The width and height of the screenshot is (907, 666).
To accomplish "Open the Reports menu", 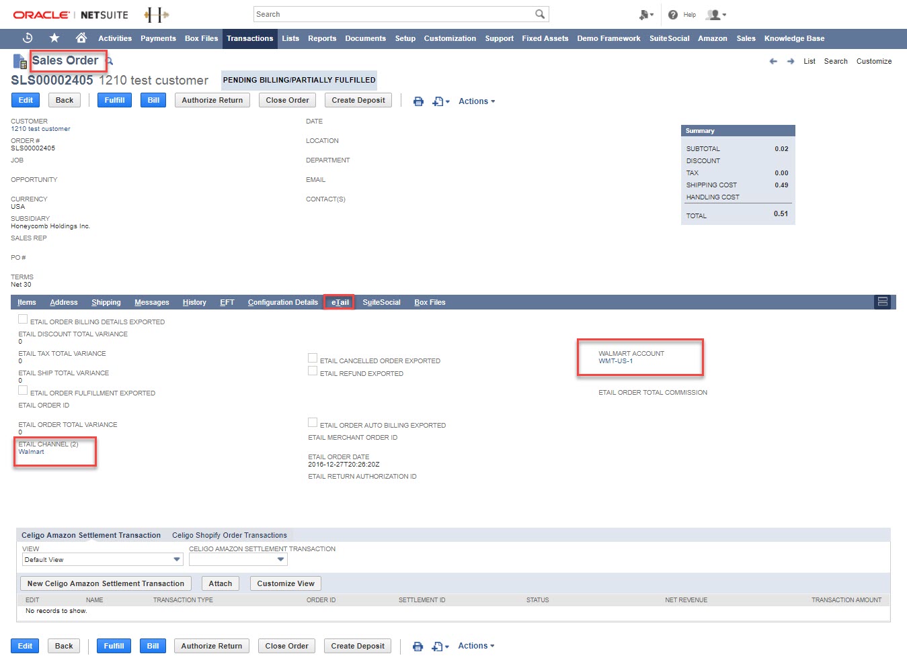I will pyautogui.click(x=322, y=38).
